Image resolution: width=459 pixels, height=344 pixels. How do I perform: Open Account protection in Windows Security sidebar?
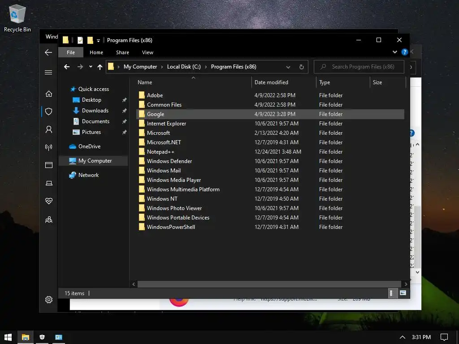pyautogui.click(x=48, y=129)
